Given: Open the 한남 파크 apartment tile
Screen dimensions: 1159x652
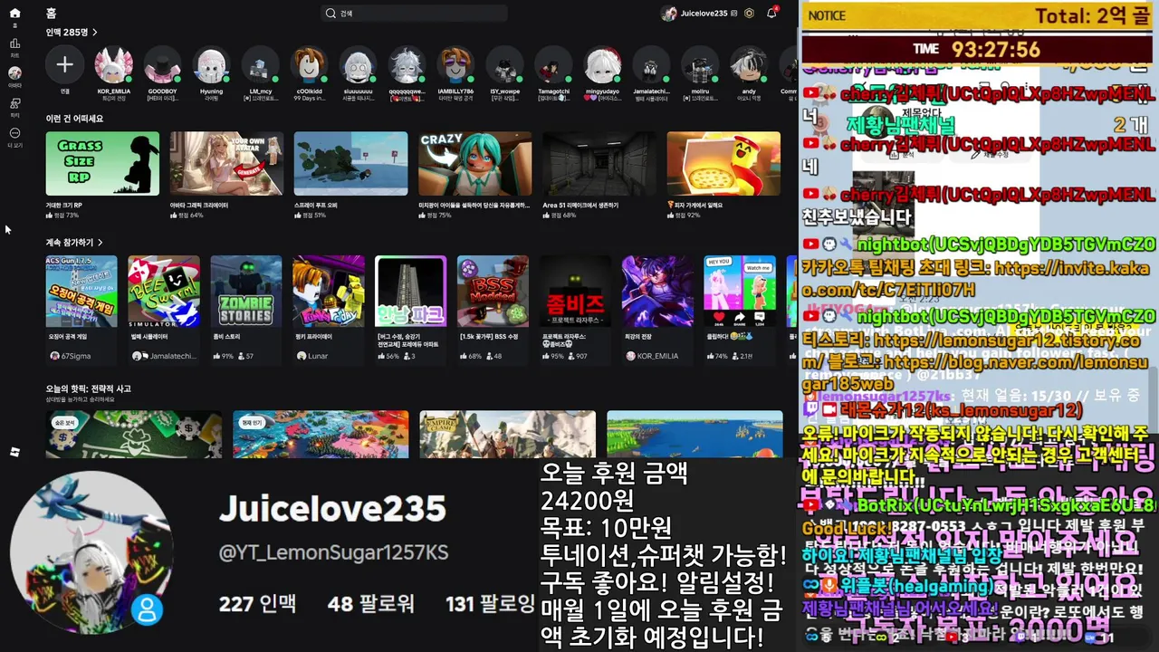Looking at the screenshot, I should 411,292.
